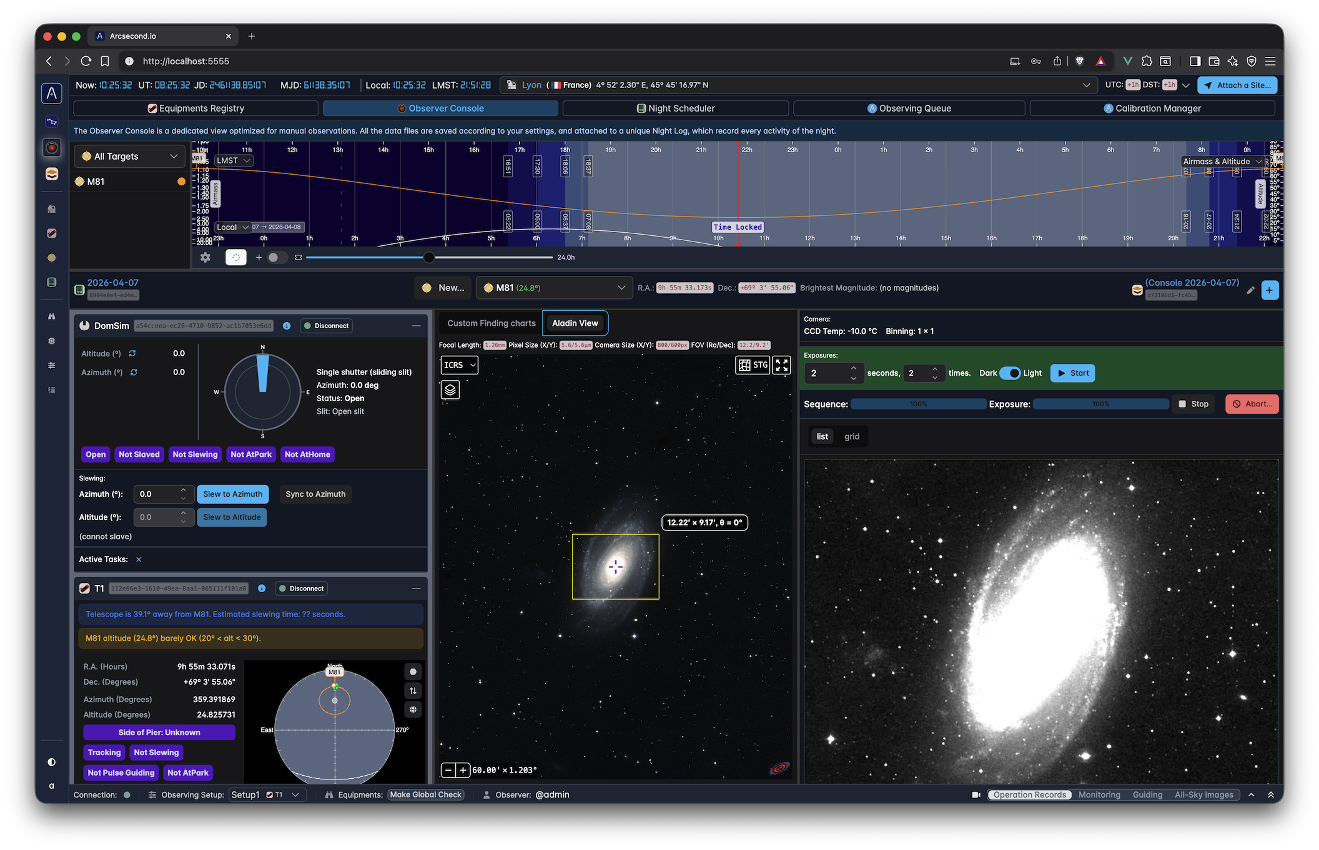Image resolution: width=1319 pixels, height=850 pixels.
Task: Switch to Calibration Manager tab
Action: (1152, 109)
